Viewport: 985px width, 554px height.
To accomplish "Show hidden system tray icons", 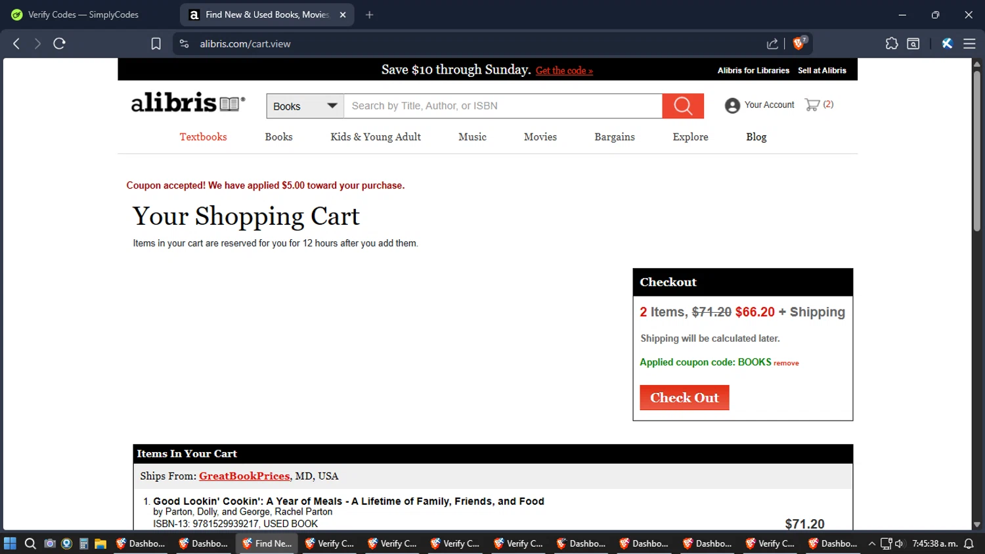I will pyautogui.click(x=872, y=543).
